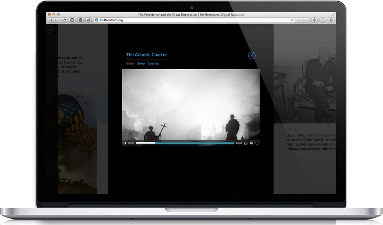Go forward using the browser forward arrow
Image resolution: width=383 pixels, height=225 pixels.
pos(56,20)
